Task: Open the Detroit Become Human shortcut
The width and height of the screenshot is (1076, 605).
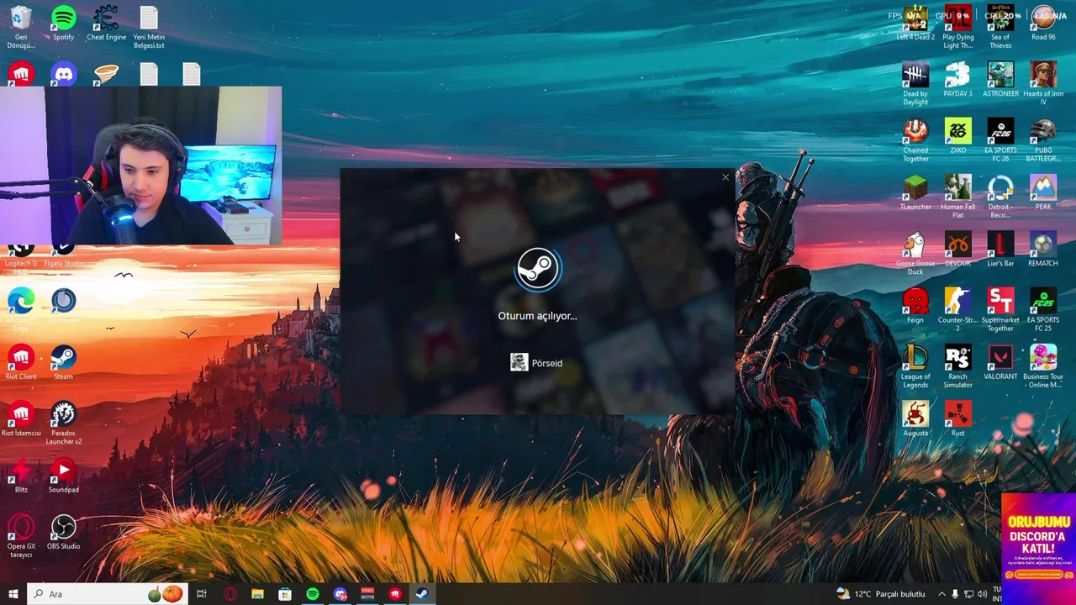Action: click(1000, 197)
